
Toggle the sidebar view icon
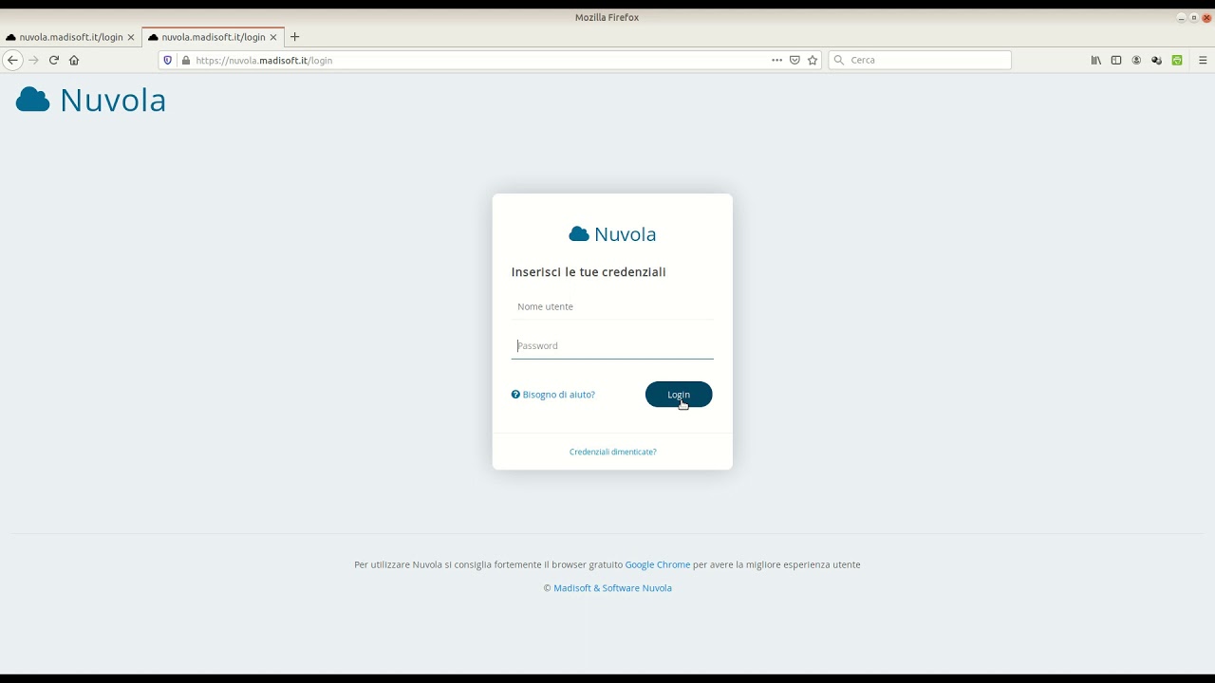[x=1116, y=60]
